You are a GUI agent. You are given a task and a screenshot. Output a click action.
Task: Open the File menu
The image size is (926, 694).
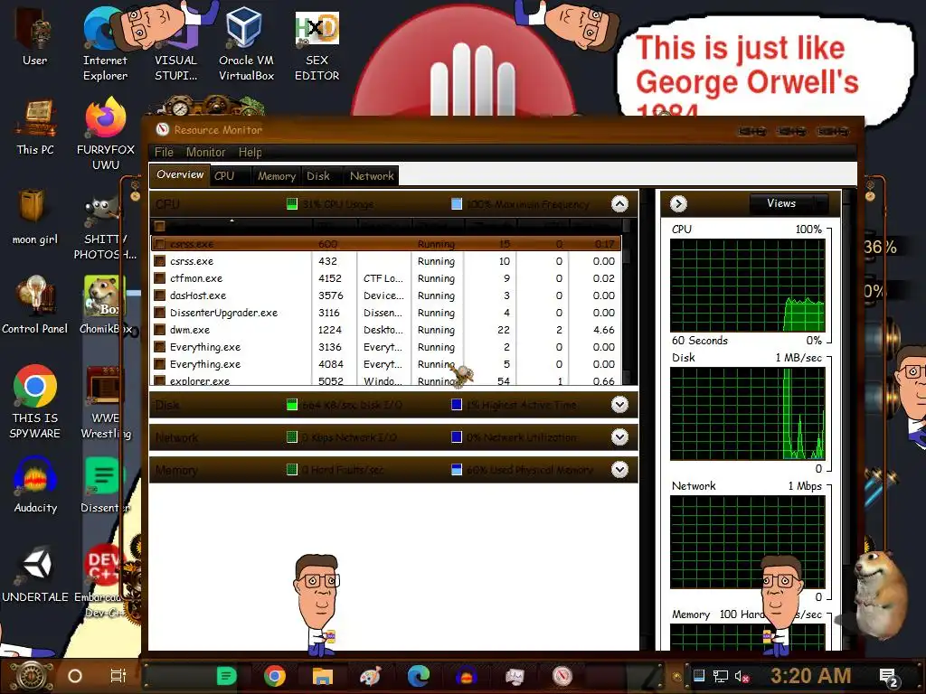(x=164, y=152)
